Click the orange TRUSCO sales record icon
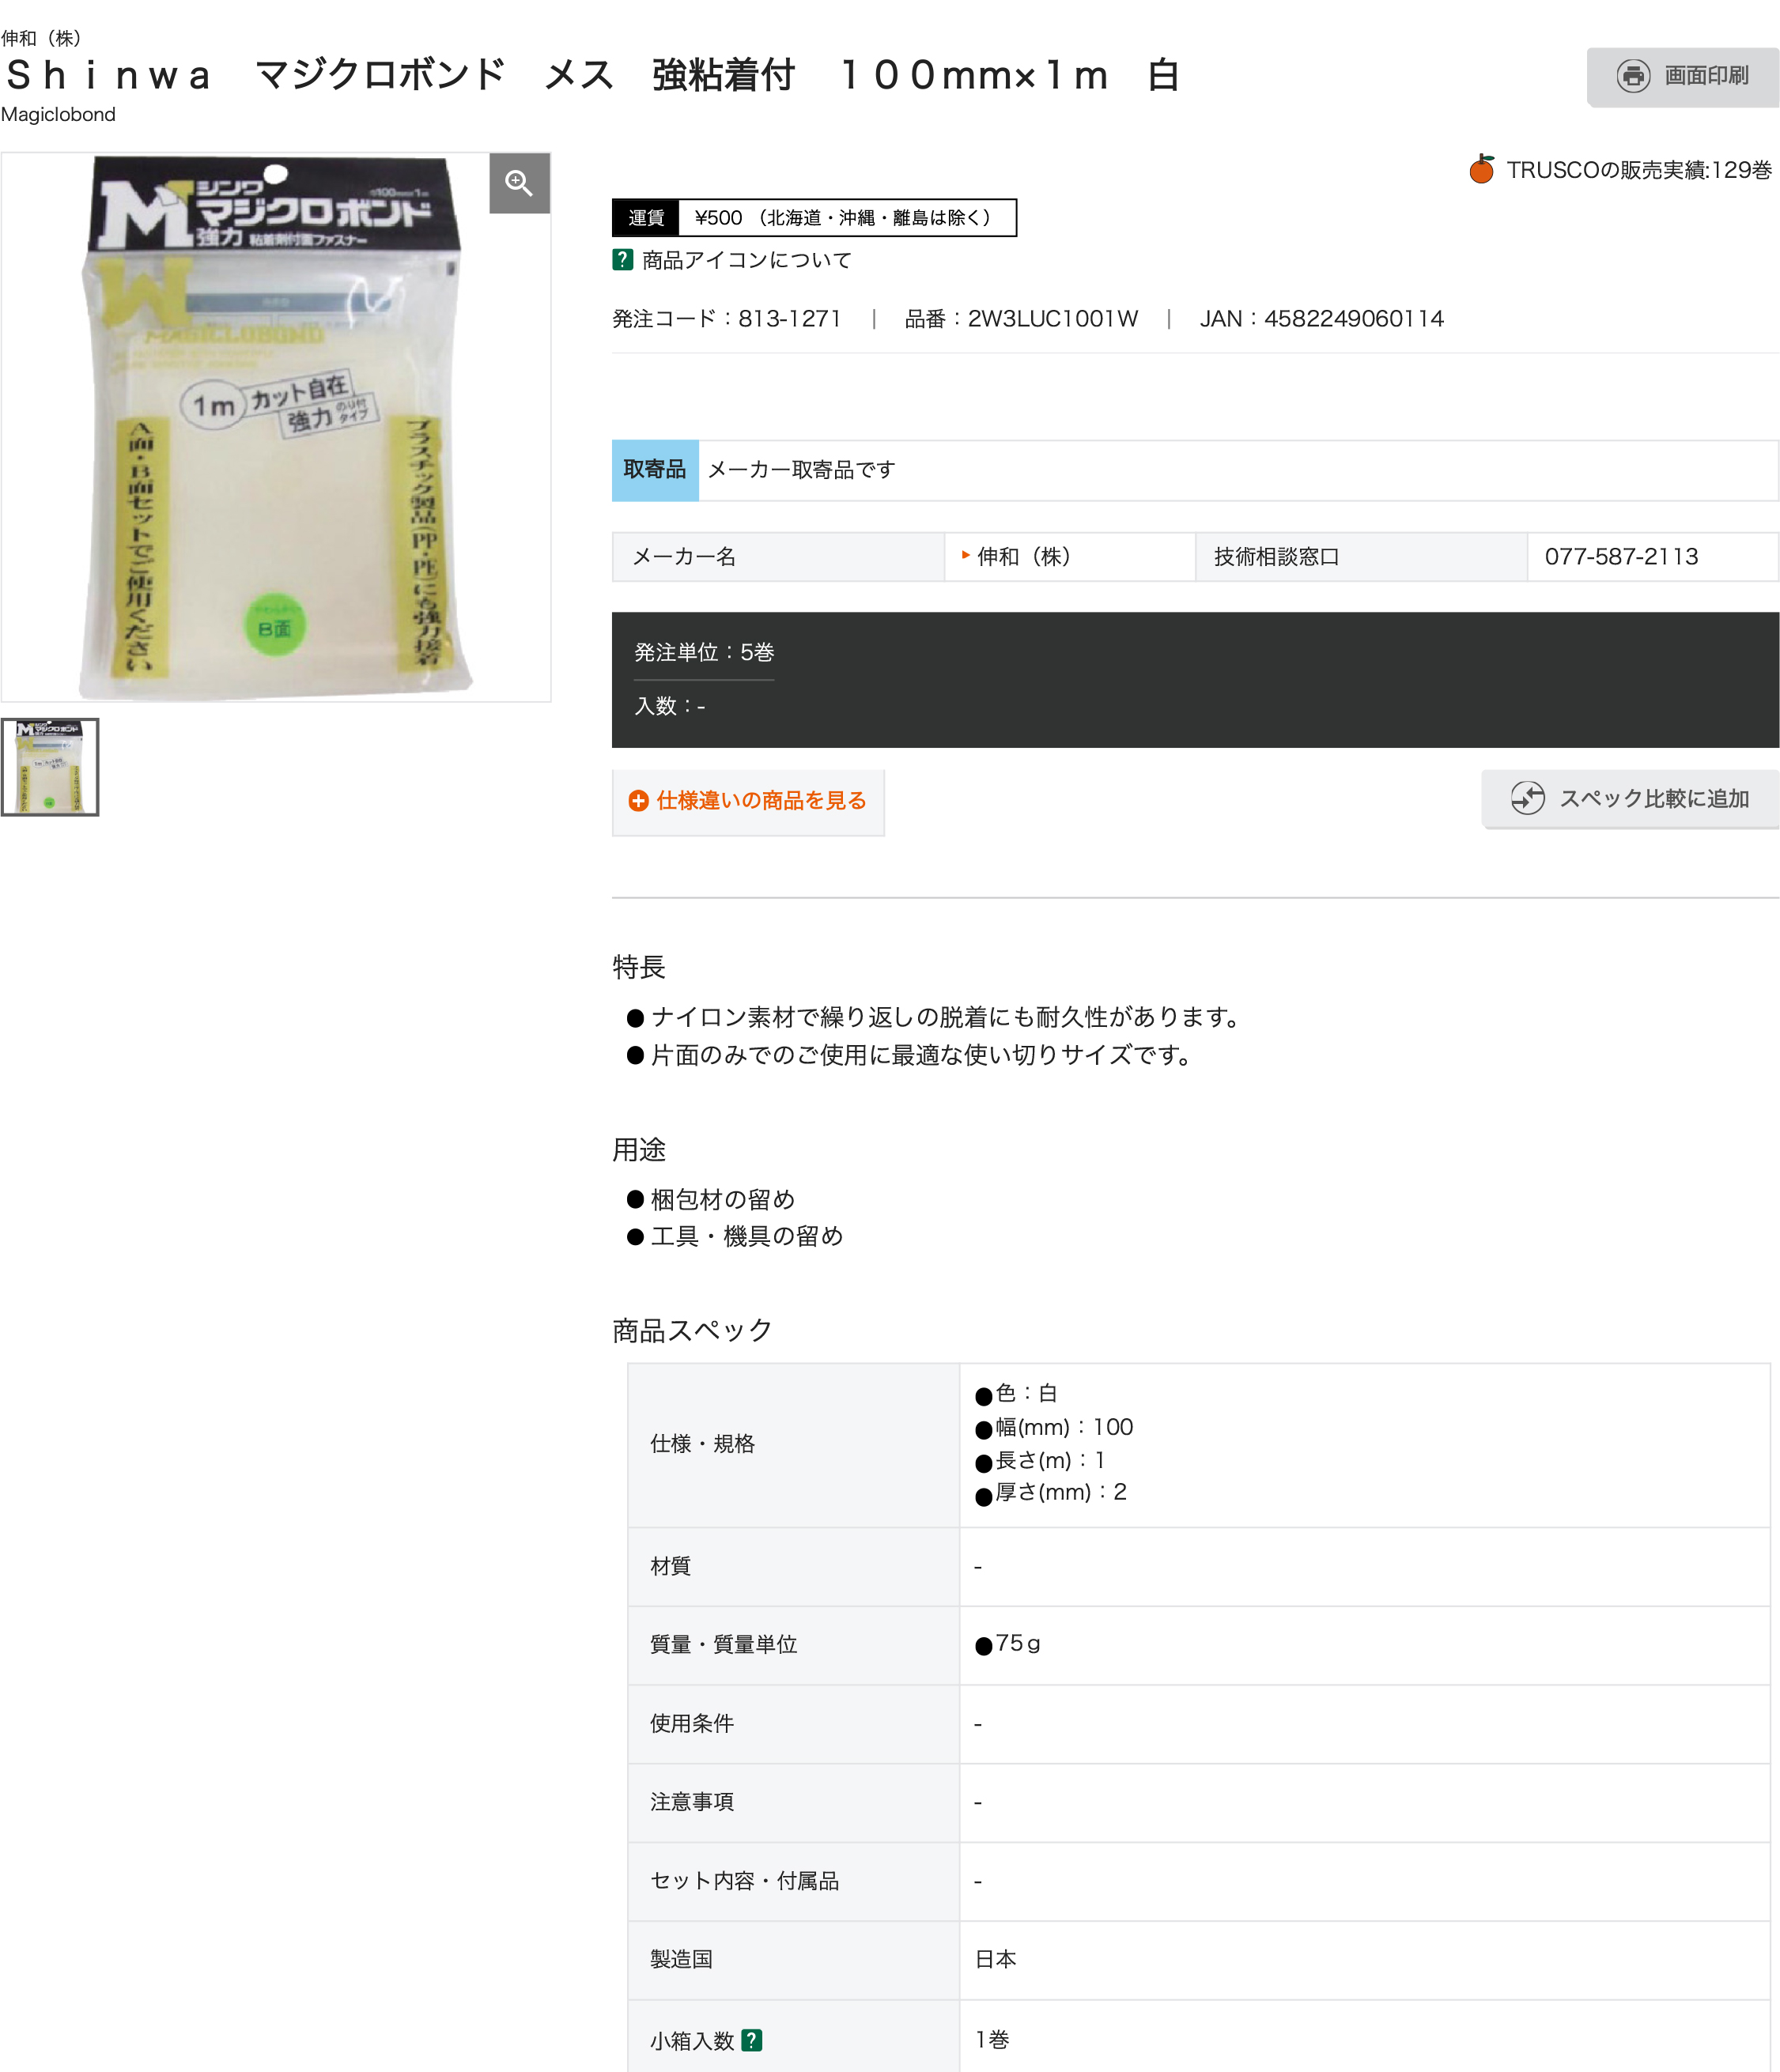Image resolution: width=1780 pixels, height=2072 pixels. pyautogui.click(x=1482, y=169)
